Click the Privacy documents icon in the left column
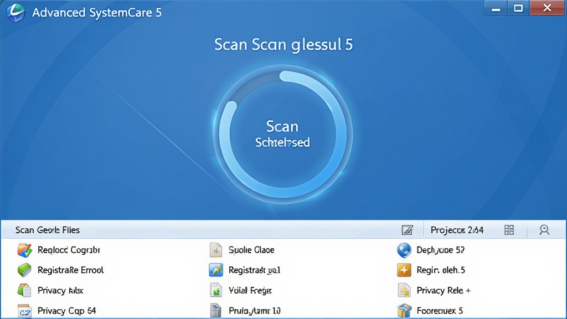Screen dimensions: 567x319 tap(24, 290)
